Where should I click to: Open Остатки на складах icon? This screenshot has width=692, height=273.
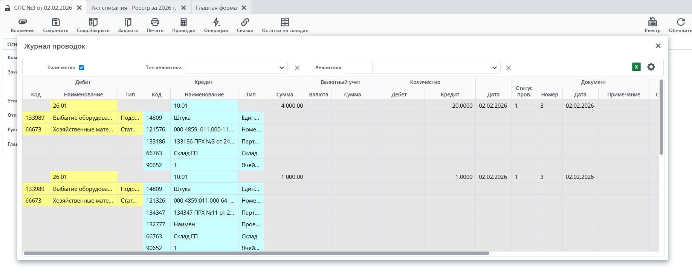tap(285, 22)
